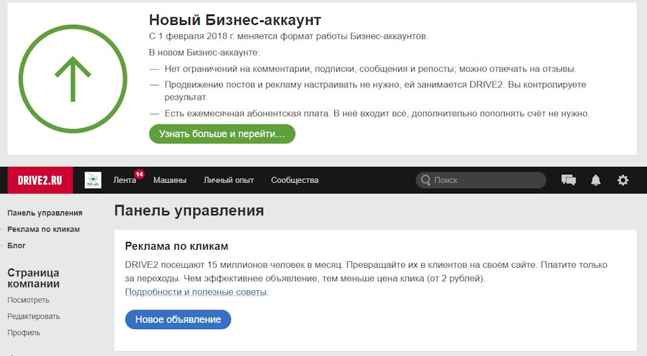Image resolution: width=647 pixels, height=356 pixels.
Task: Click the line В новом Бизнес-аккаунте
Action: [204, 52]
